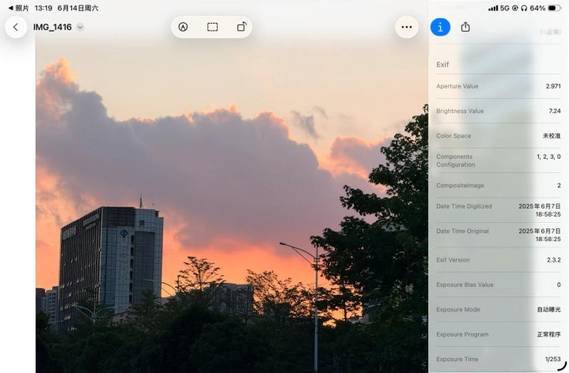The height and width of the screenshot is (373, 569).
Task: Select the Exposure Bias Value label
Action: [465, 285]
